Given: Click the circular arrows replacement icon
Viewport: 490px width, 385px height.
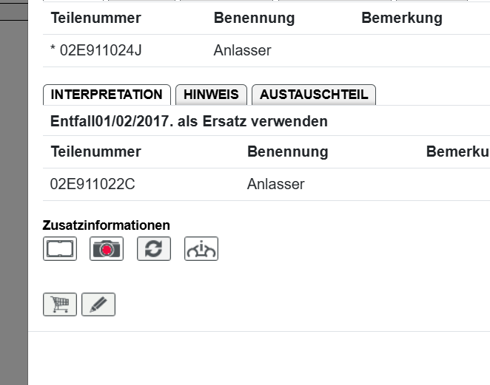Looking at the screenshot, I should click(154, 249).
